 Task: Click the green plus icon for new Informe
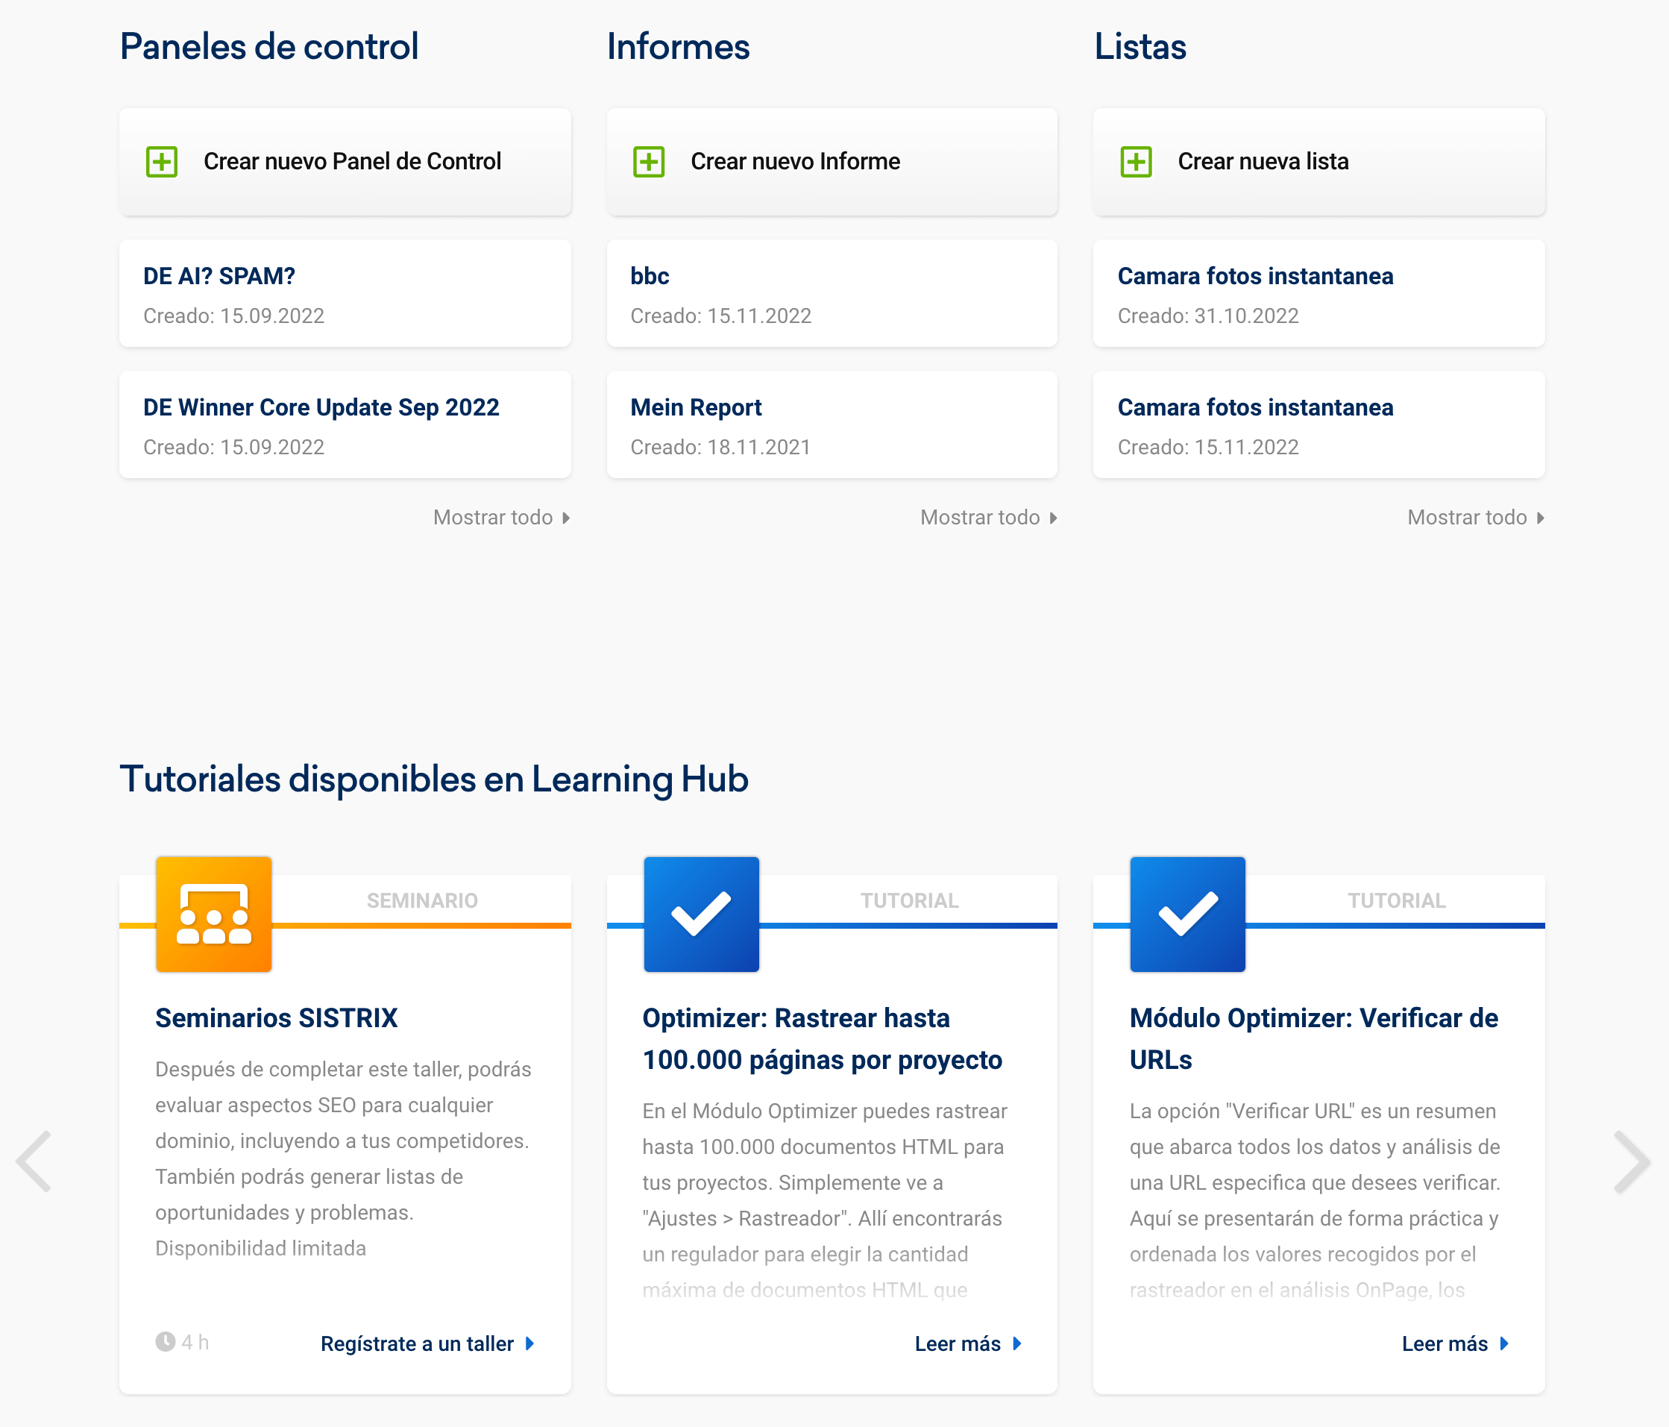[648, 162]
